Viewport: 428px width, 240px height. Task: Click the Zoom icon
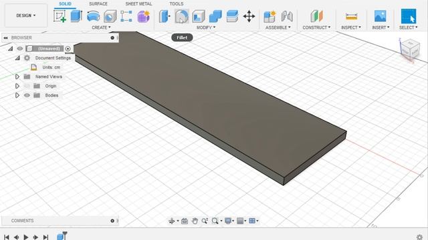tap(205, 221)
